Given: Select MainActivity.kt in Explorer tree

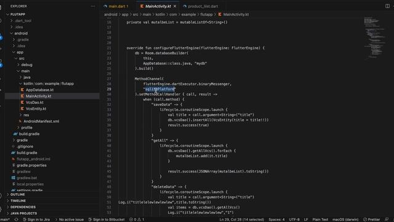Looking at the screenshot, I should coord(38,96).
